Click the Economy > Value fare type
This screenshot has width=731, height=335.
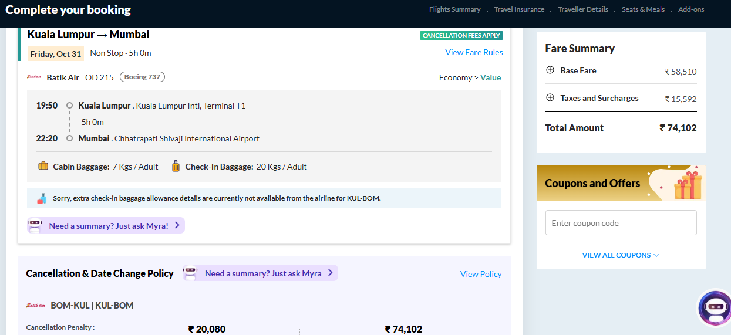point(470,77)
